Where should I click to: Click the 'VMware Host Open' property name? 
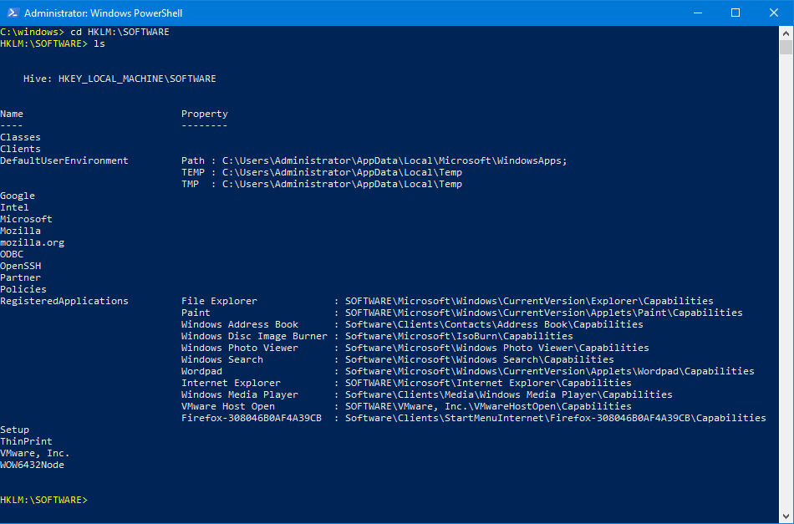(x=228, y=406)
